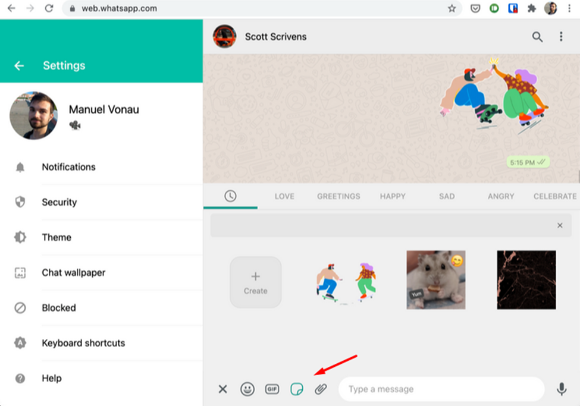Open the recent stickers clock tab
Viewport: 580px width, 406px height.
pos(230,196)
